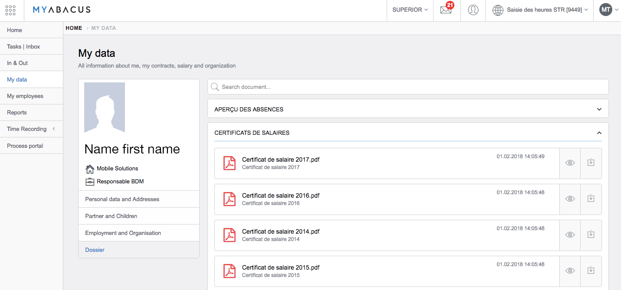This screenshot has width=621, height=290.
Task: Click the 01.02.2018 14:05:49 timestamp
Action: click(x=520, y=156)
